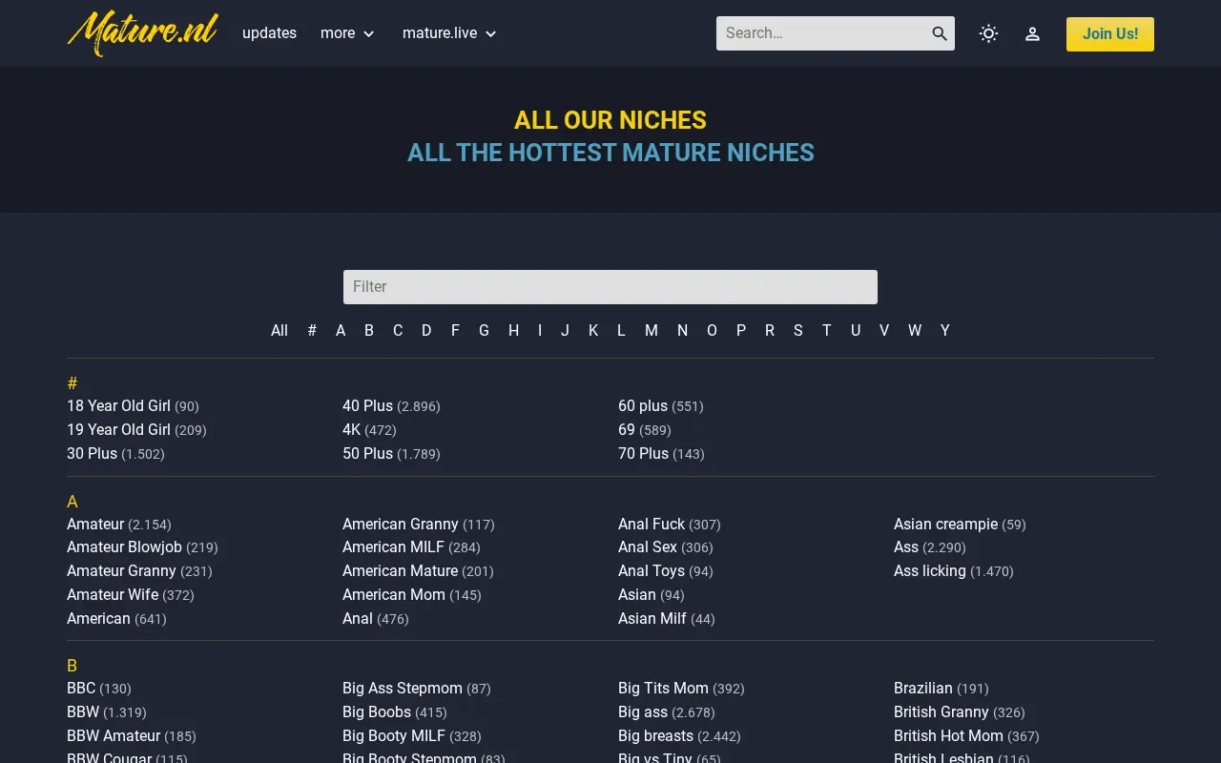Click into the Filter input box
This screenshot has width=1221, height=763.
tap(610, 287)
